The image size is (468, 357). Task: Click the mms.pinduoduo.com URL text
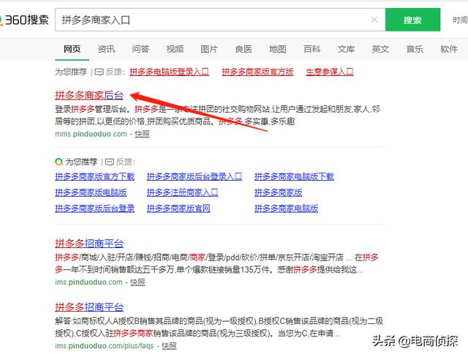tap(91, 135)
